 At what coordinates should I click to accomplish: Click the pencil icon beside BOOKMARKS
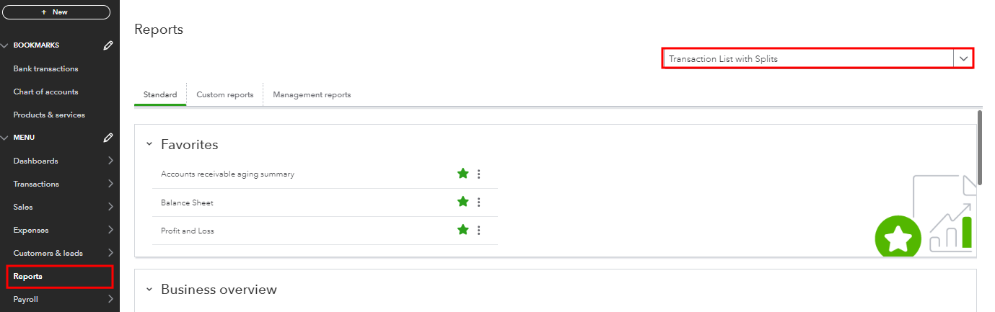coord(108,45)
